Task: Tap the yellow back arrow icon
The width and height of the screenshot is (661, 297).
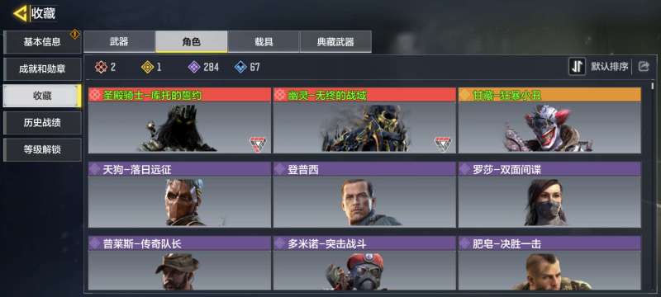Action: tap(20, 13)
